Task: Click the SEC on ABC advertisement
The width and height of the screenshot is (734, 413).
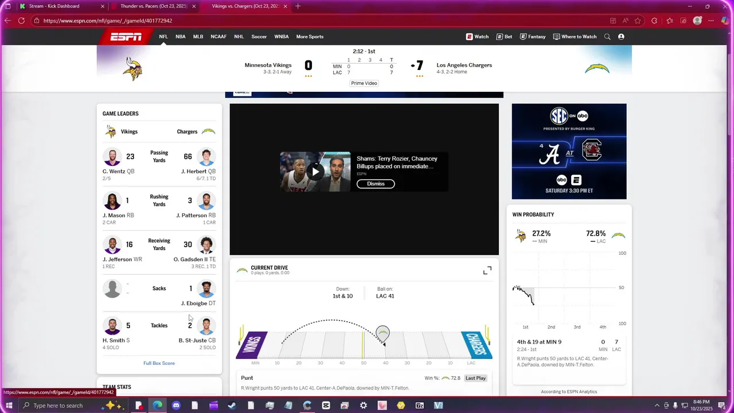Action: point(569,151)
